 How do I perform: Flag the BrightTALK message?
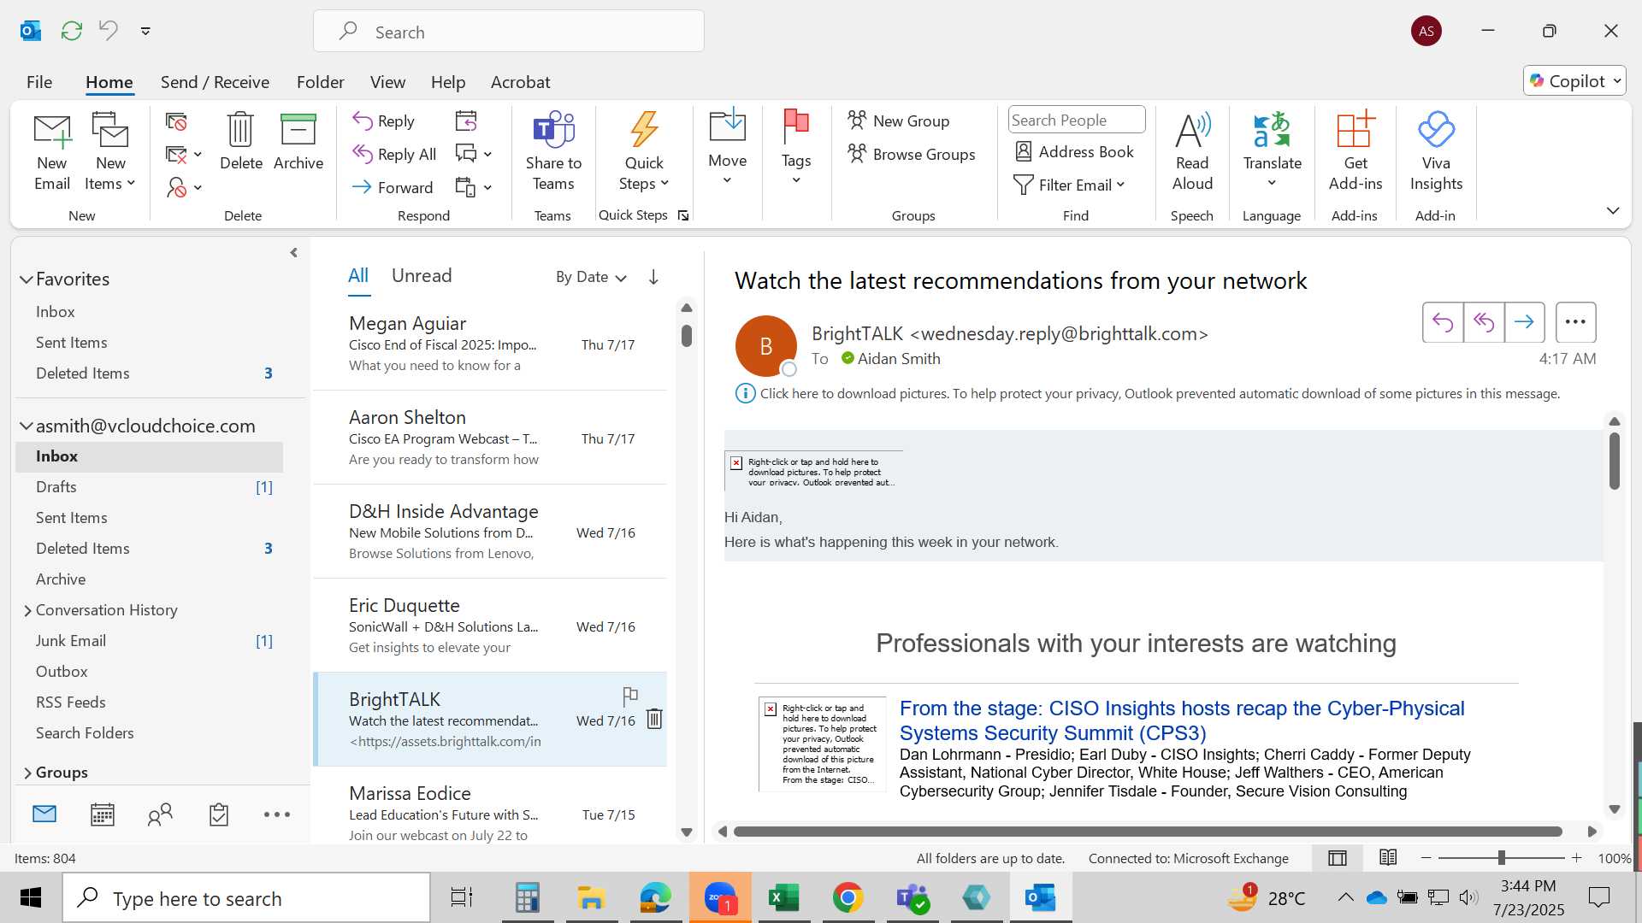pos(630,696)
